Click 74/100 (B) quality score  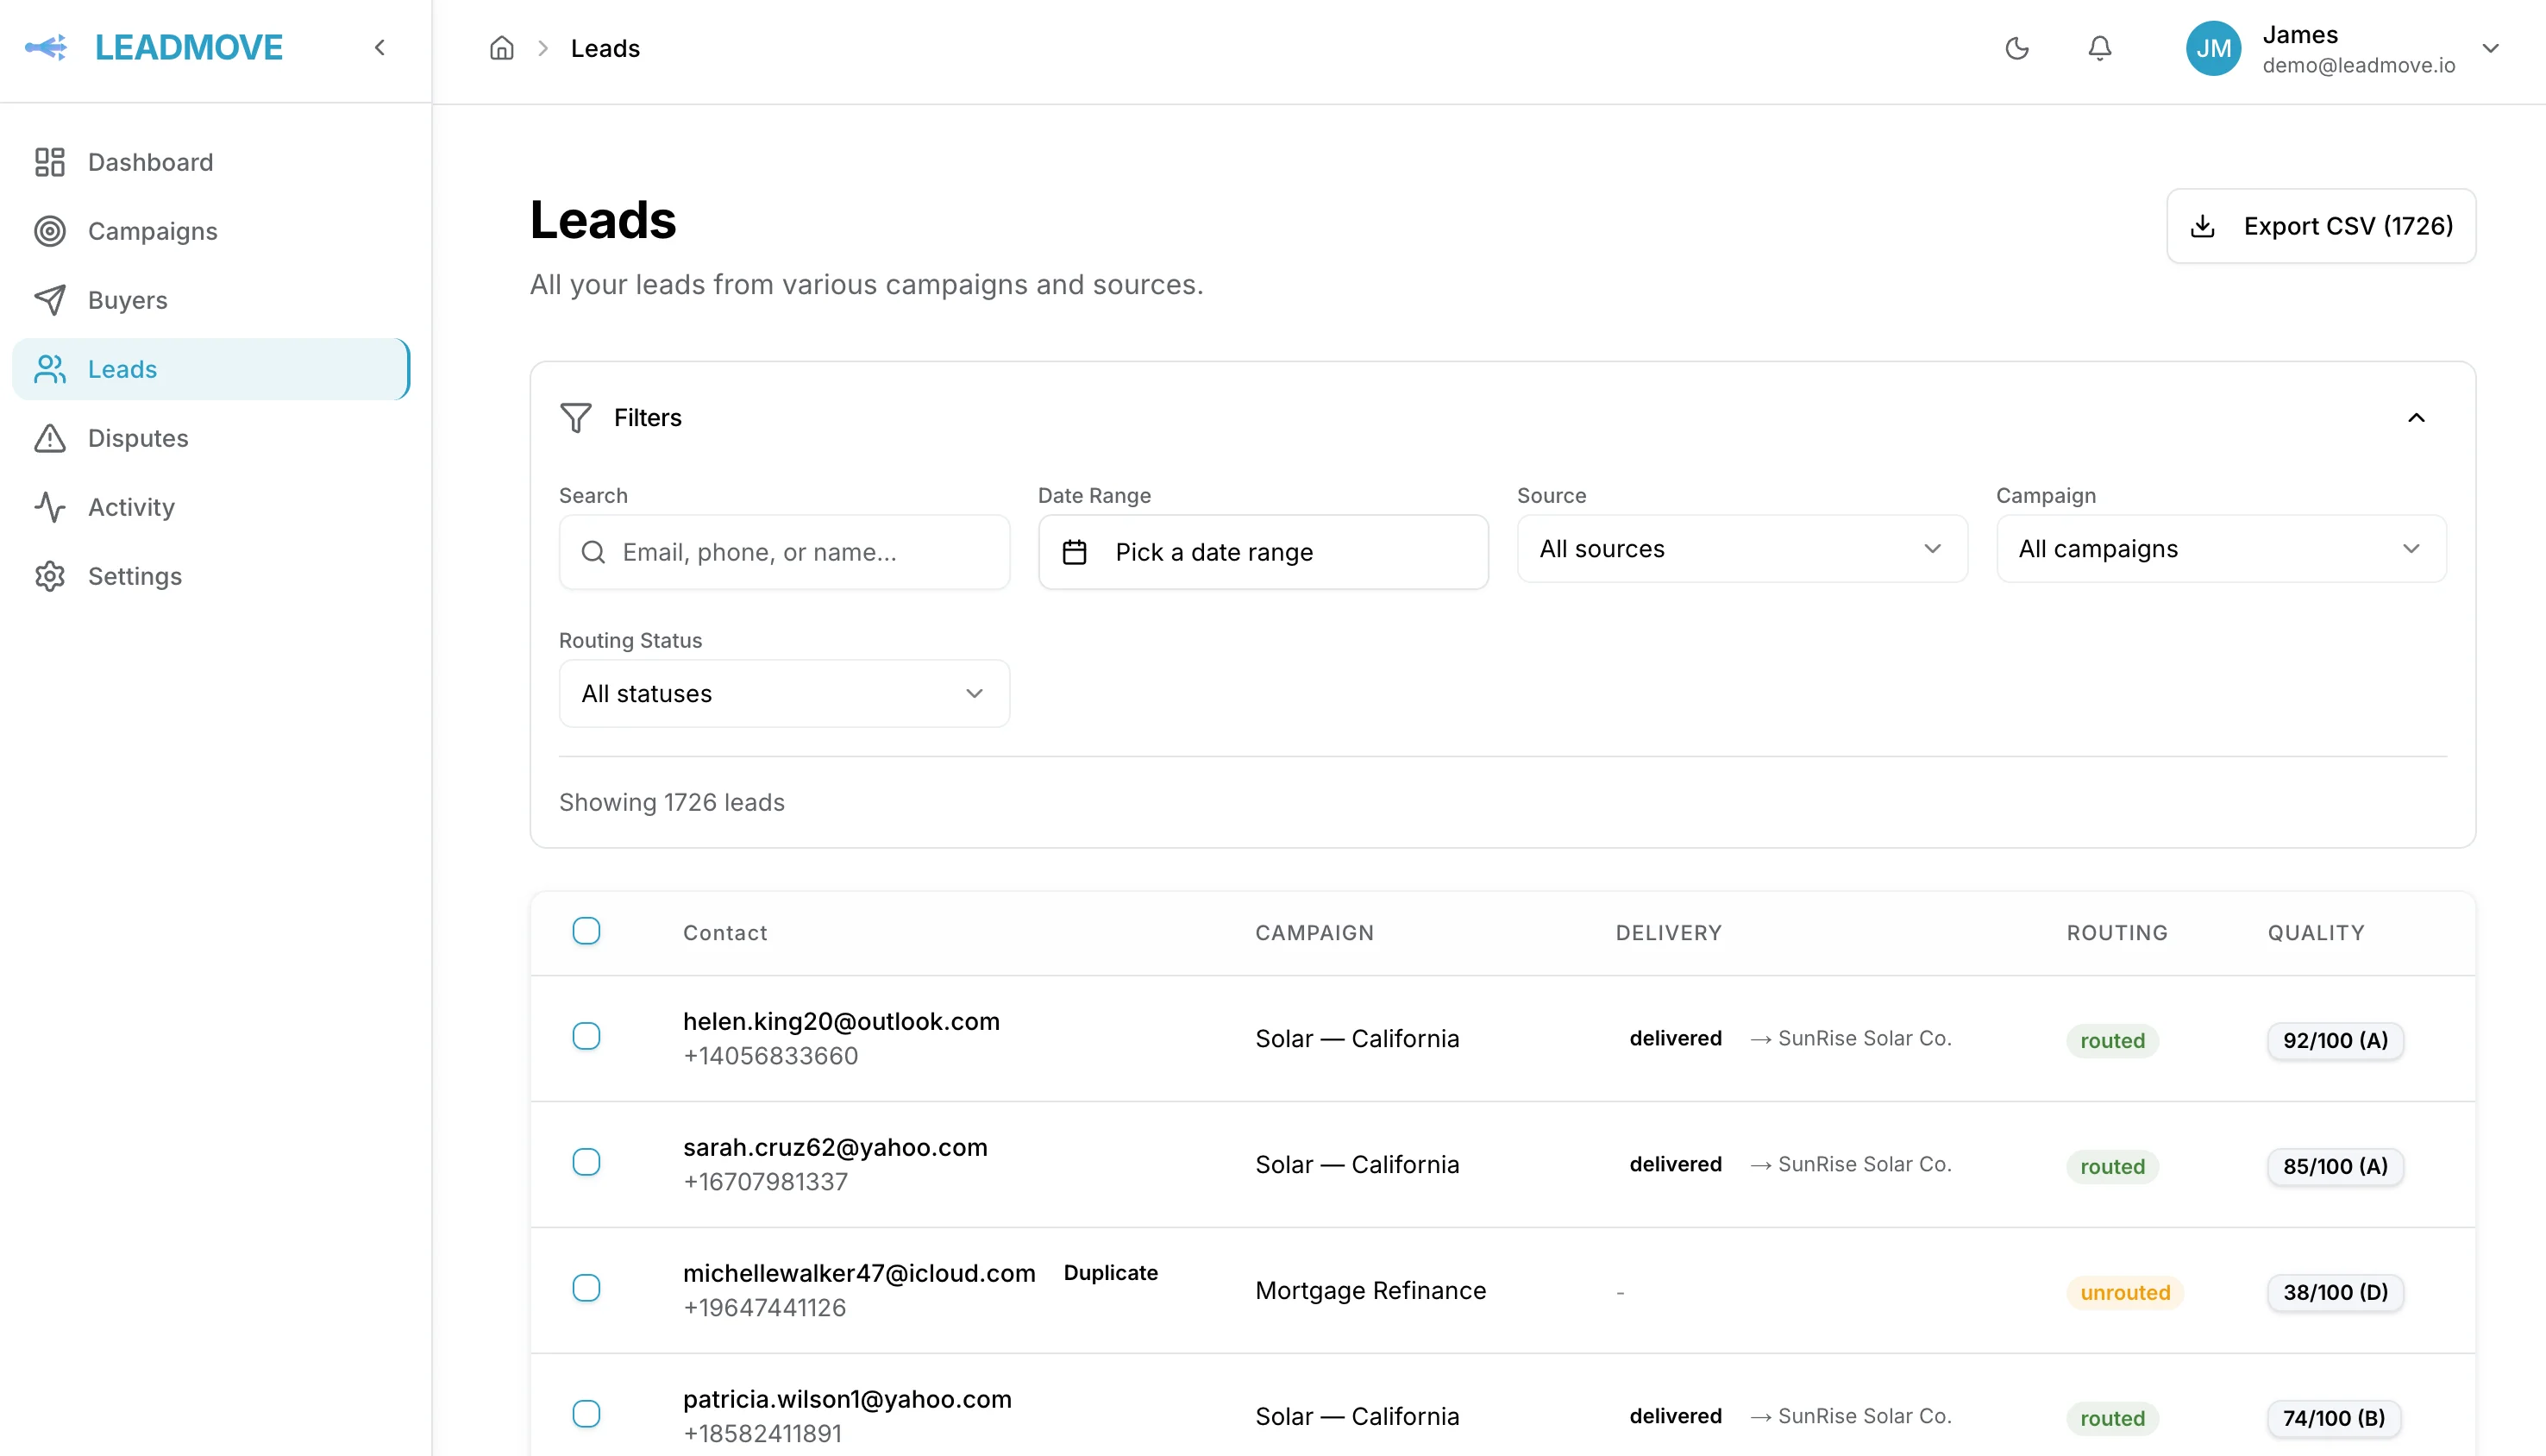pyautogui.click(x=2334, y=1418)
